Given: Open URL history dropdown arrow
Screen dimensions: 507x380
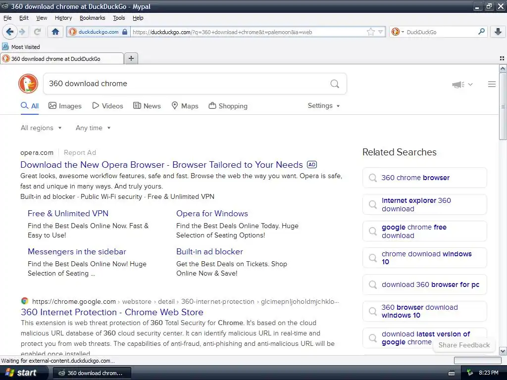Looking at the screenshot, I should click(x=381, y=32).
